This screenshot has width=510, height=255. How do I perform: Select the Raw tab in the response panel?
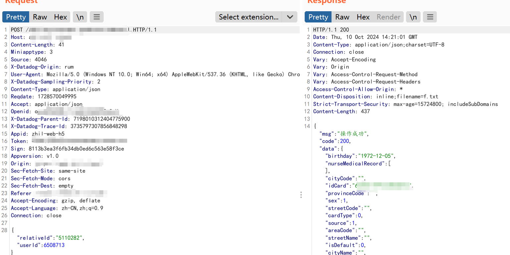342,17
